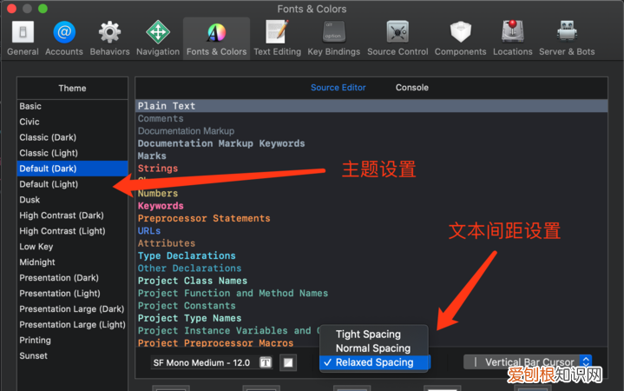The image size is (624, 391).
Task: Select the Dusk theme
Action: point(72,200)
